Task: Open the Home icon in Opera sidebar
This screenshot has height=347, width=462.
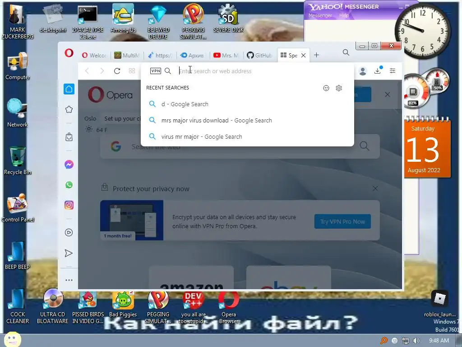Action: click(69, 89)
